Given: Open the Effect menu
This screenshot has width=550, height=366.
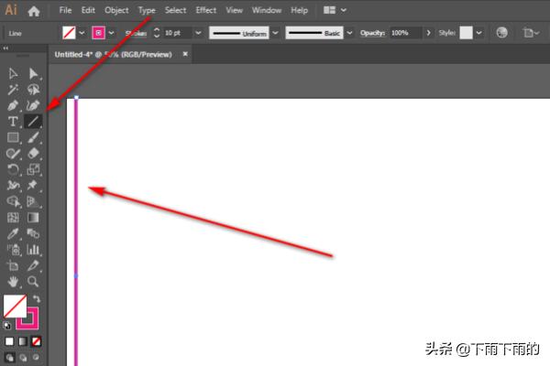Looking at the screenshot, I should [206, 10].
